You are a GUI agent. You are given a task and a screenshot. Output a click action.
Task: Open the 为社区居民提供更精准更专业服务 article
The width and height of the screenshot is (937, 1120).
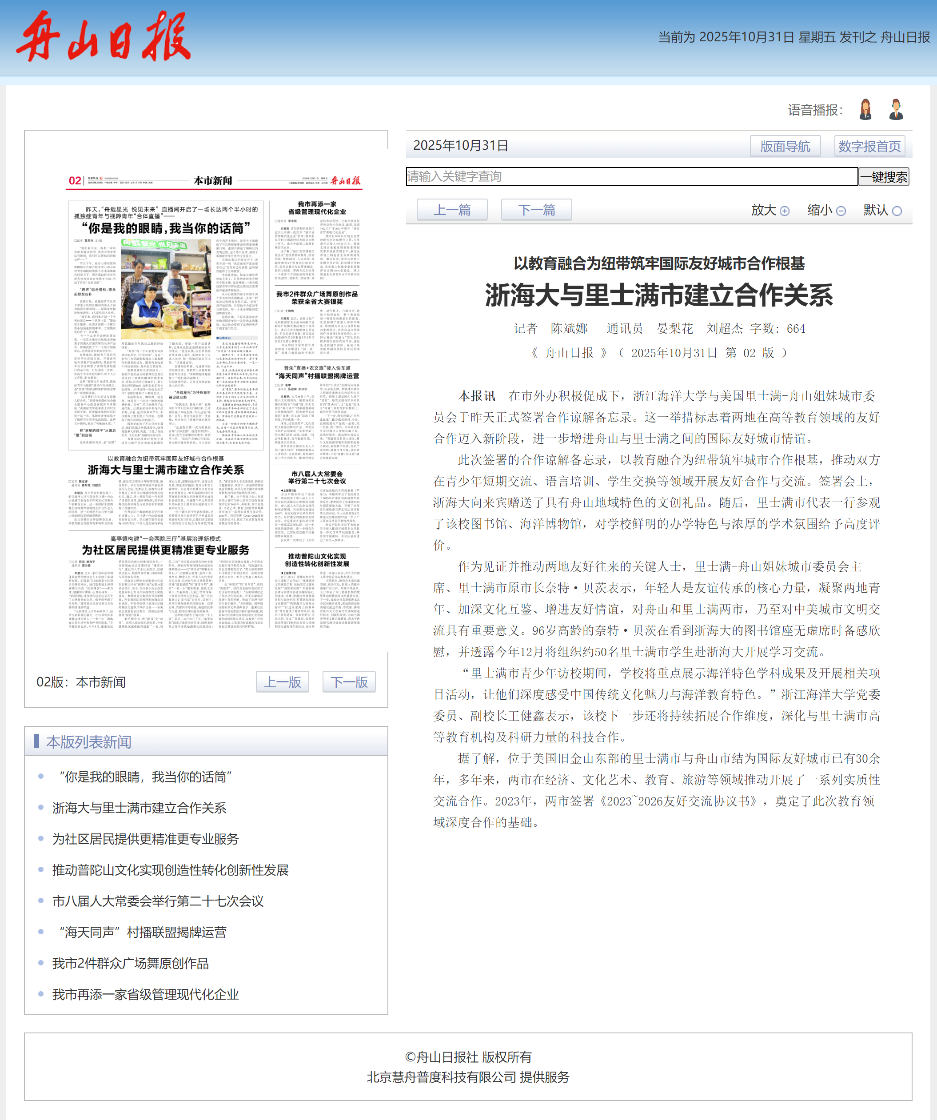pos(145,839)
